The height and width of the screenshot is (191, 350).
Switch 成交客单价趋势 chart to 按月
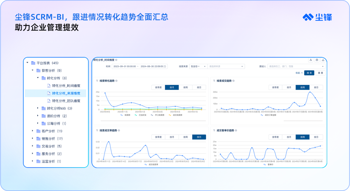click(289, 137)
